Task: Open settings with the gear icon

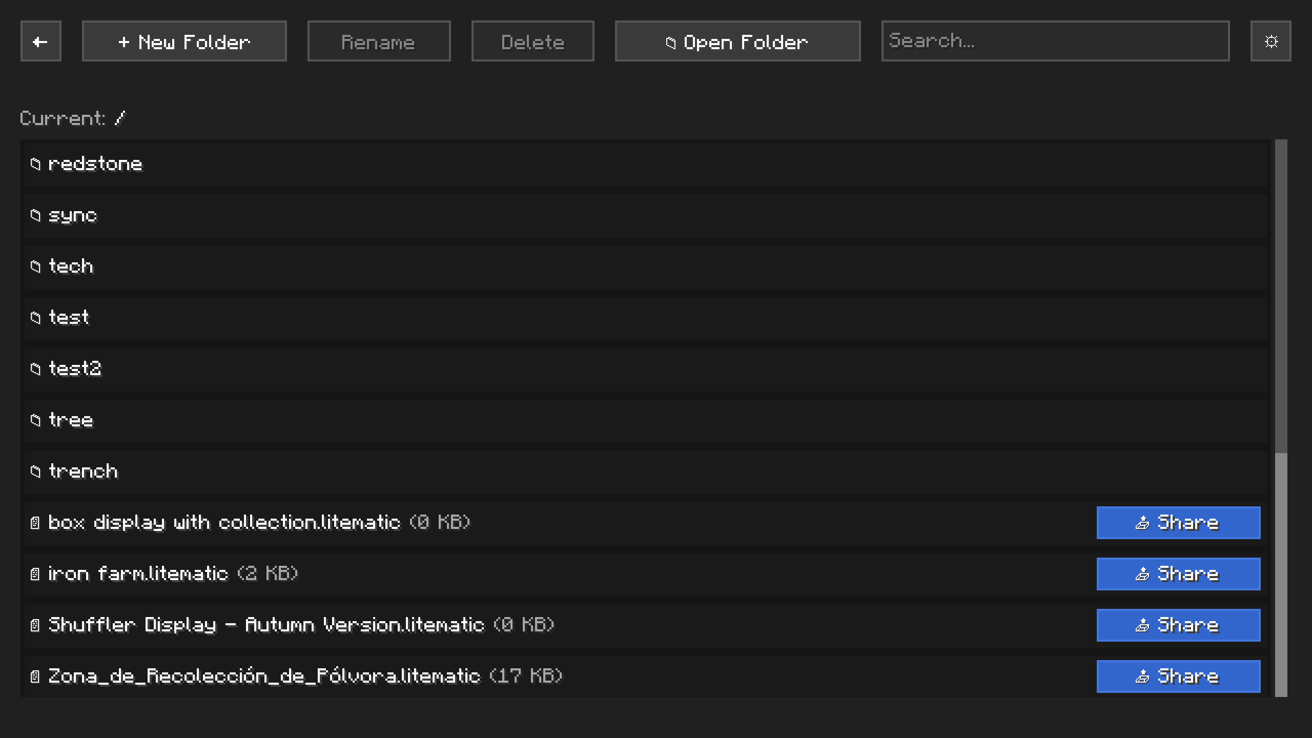Action: coord(1270,41)
